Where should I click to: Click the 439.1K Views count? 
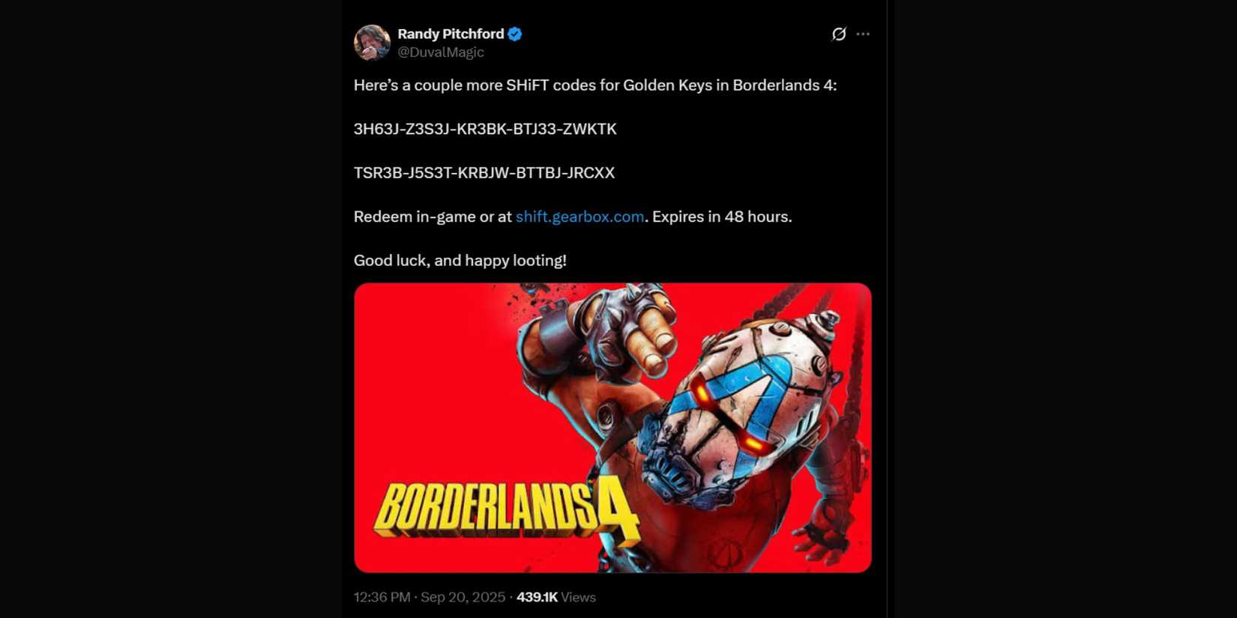coord(556,597)
